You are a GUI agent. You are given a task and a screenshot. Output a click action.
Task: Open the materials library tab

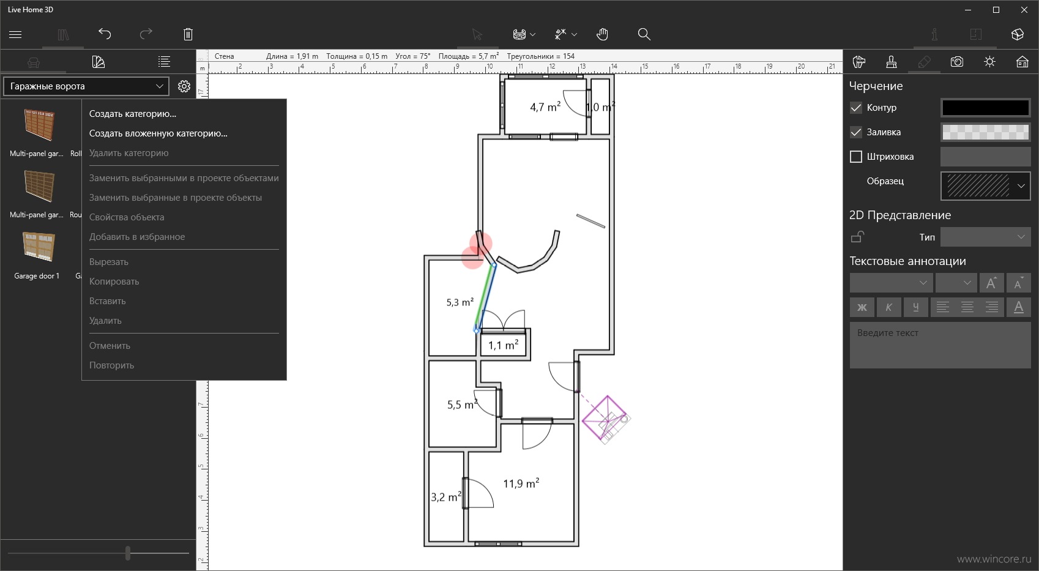(x=98, y=62)
